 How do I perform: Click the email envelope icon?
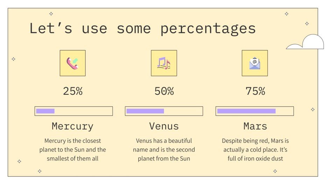click(x=254, y=63)
